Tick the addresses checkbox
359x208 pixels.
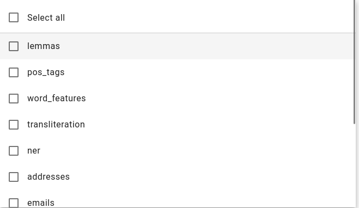tap(14, 176)
